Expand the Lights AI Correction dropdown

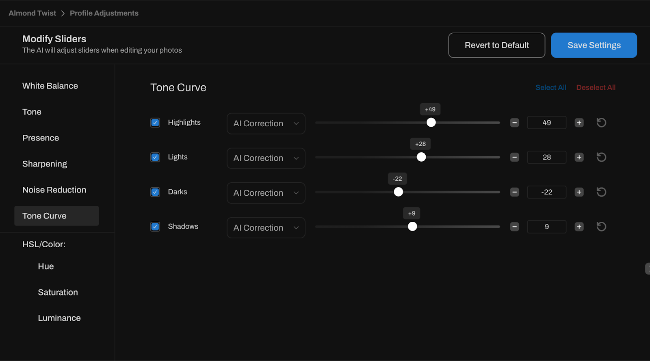coord(266,158)
